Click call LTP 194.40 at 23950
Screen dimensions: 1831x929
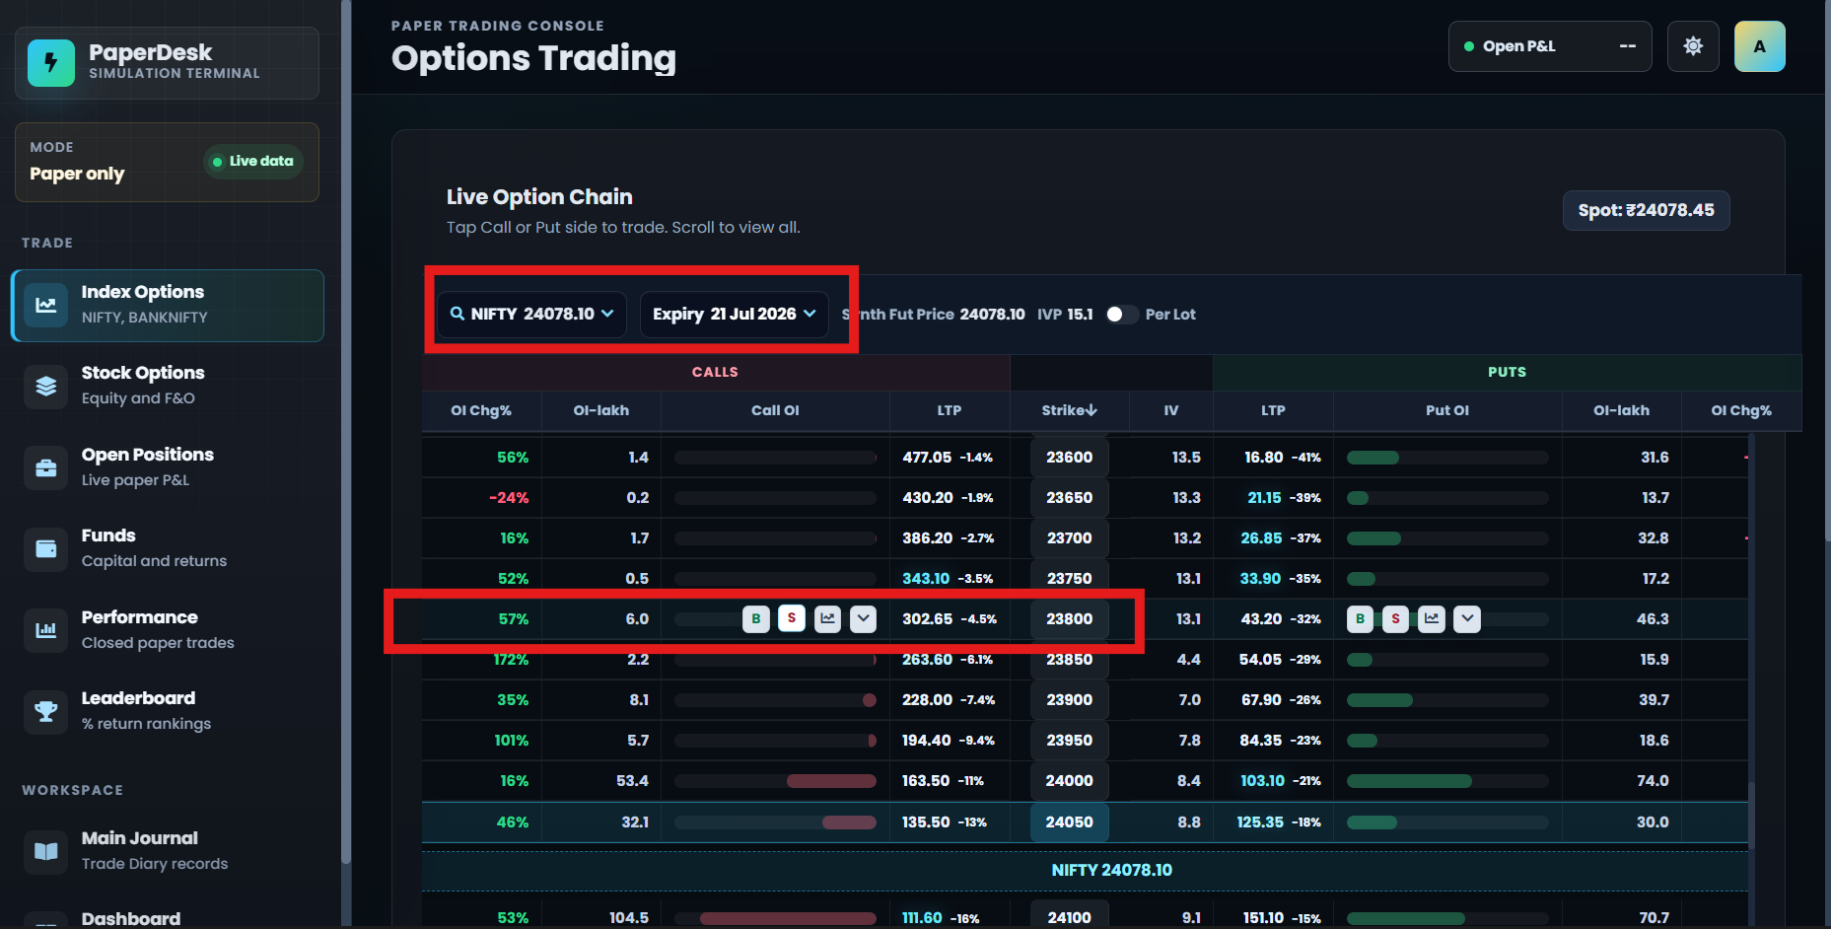pos(927,741)
